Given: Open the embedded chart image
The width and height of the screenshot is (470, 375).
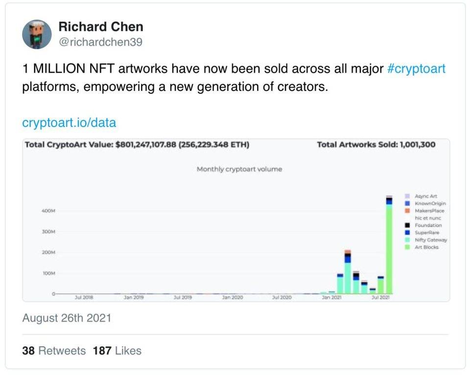Looking at the screenshot, I should [236, 221].
